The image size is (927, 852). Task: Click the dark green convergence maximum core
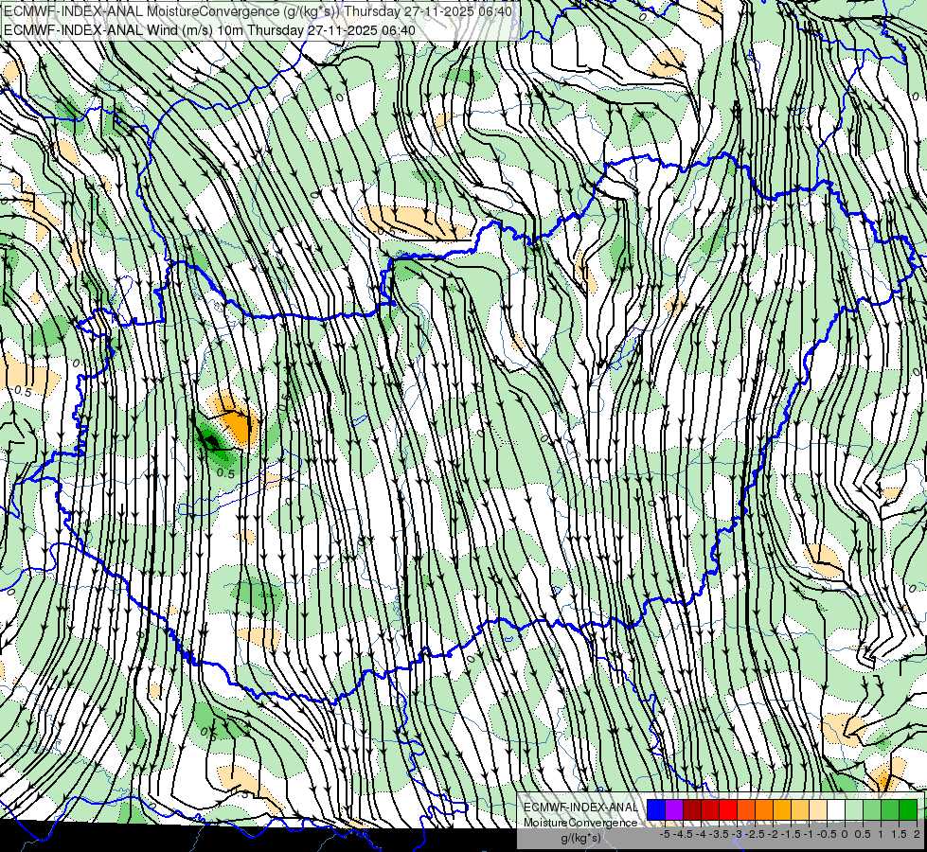(211, 440)
